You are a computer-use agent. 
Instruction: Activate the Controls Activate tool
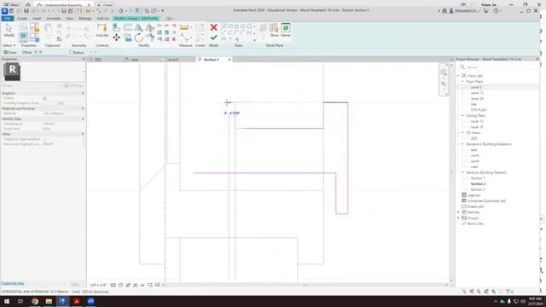tap(102, 31)
